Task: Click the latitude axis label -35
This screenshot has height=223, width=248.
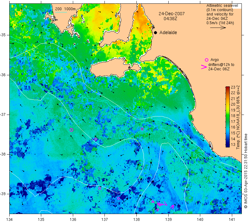Action: click(3, 35)
